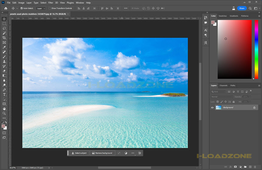Create a new layer with plus icon
The width and height of the screenshot is (262, 170).
pos(250,167)
